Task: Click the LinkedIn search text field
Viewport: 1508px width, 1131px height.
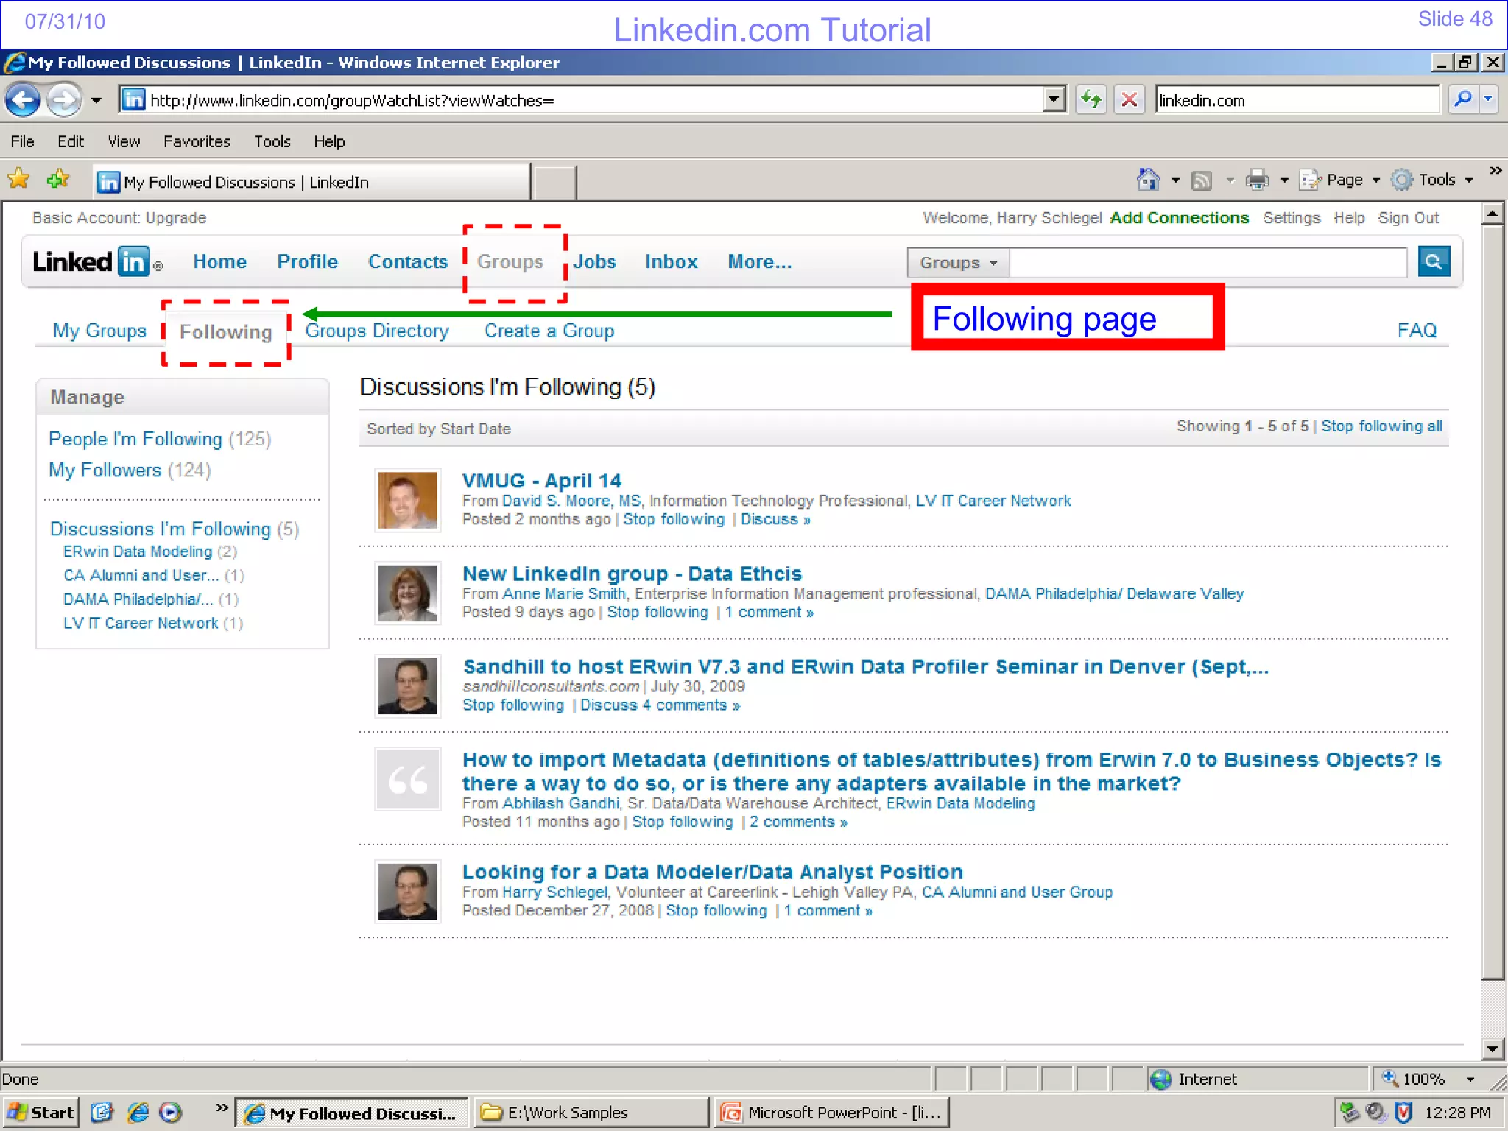Action: point(1208,262)
